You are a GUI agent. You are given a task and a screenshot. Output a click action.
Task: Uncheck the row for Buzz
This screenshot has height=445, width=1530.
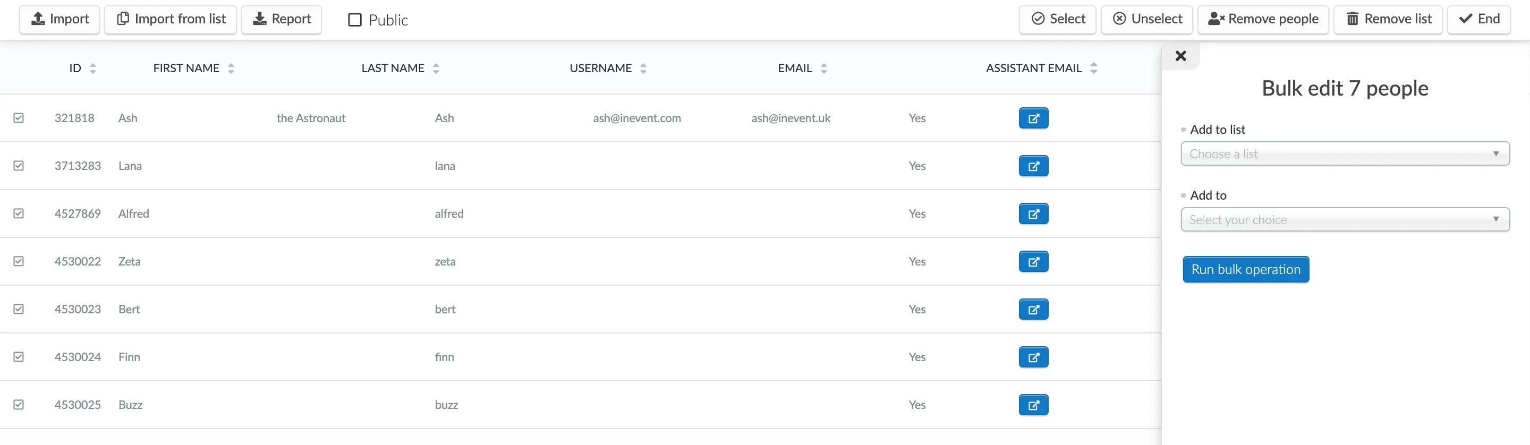point(19,405)
